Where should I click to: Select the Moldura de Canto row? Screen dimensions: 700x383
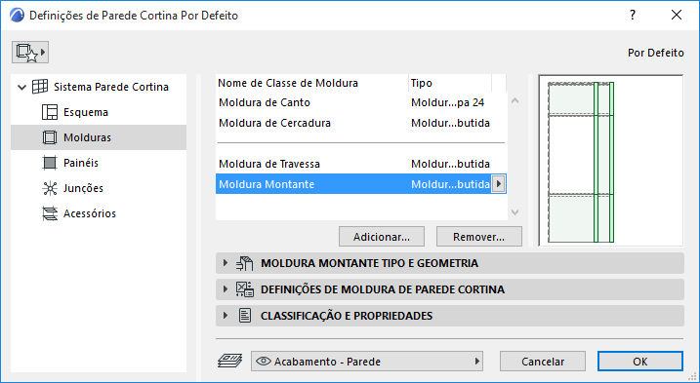pyautogui.click(x=361, y=102)
